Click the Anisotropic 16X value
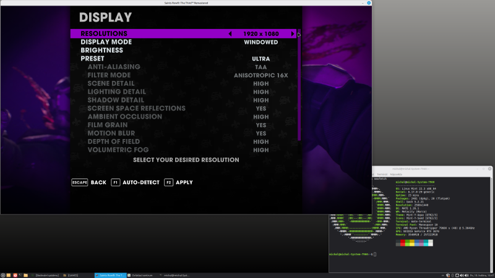The width and height of the screenshot is (495, 278). (x=260, y=75)
